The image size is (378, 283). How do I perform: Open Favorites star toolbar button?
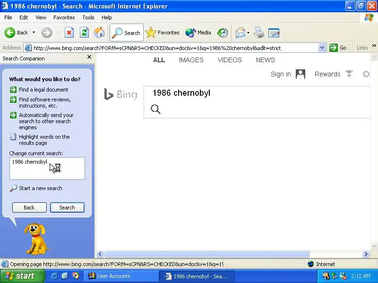coord(162,33)
